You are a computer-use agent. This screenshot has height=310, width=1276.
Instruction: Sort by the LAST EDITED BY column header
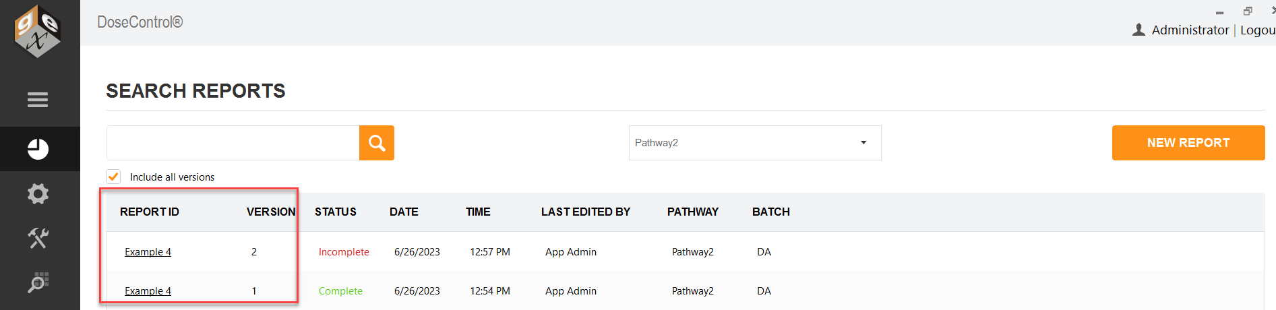pos(586,212)
